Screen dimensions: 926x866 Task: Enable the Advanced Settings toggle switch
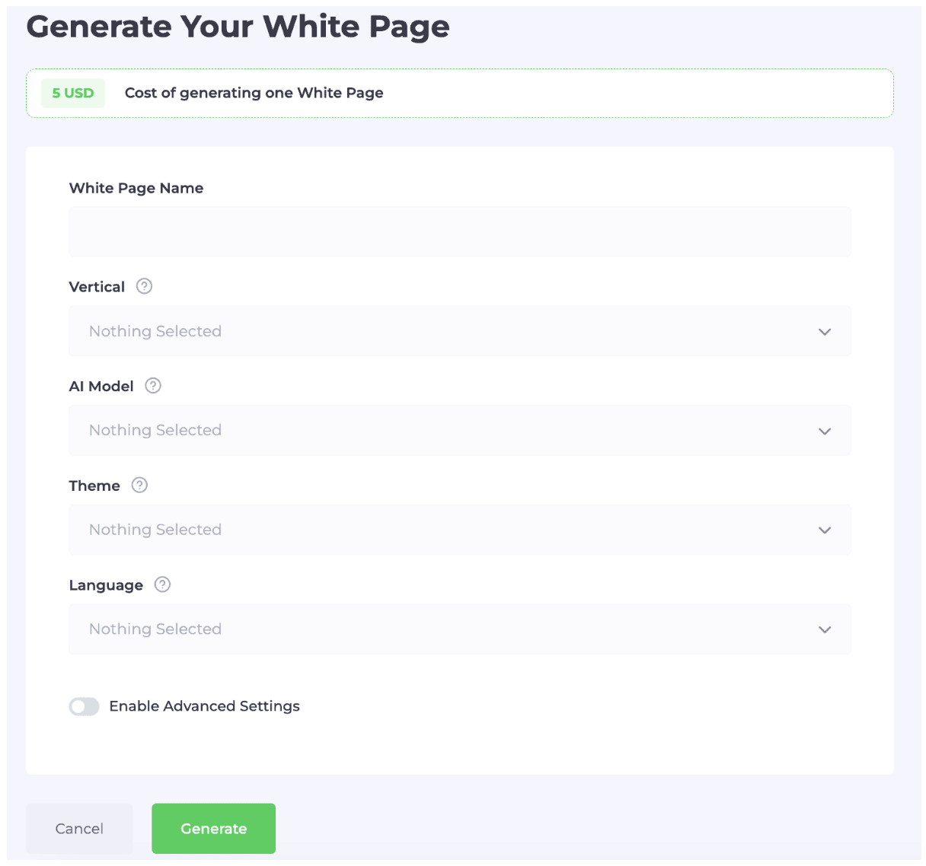tap(85, 707)
